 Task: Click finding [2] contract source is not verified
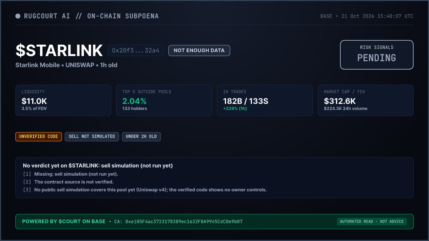68,182
